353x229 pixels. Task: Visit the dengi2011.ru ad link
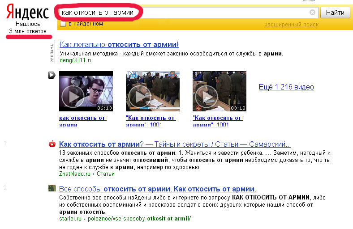[76, 60]
